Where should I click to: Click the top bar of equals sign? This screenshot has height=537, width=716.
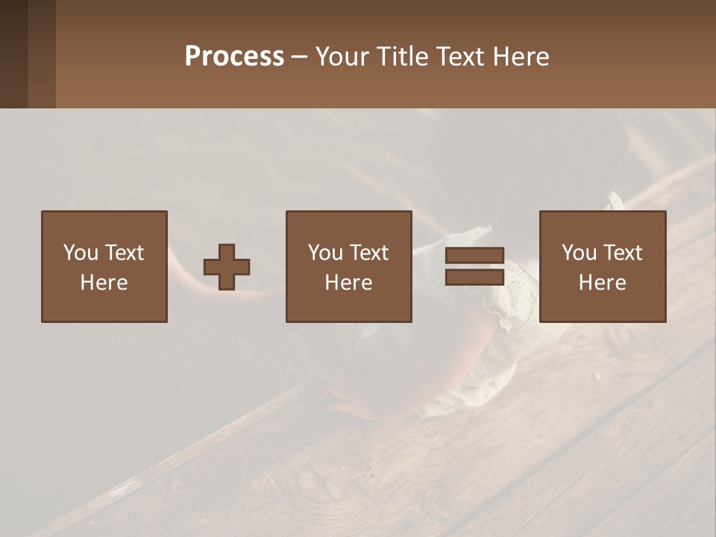pos(474,255)
